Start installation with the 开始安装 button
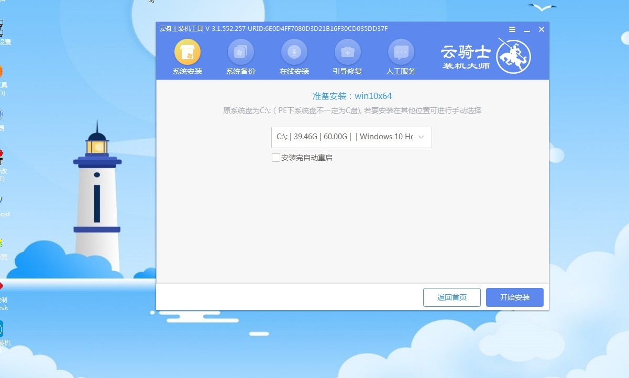The image size is (629, 378). [x=515, y=297]
